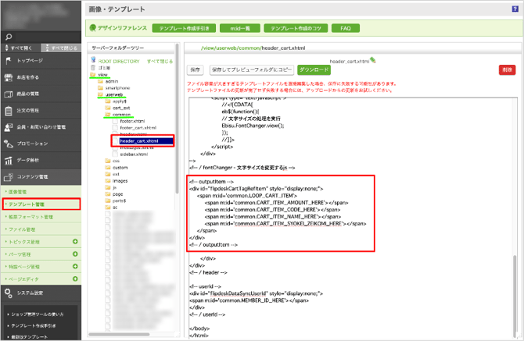
Task: Expand the css folder in tree
Action: coord(108,160)
